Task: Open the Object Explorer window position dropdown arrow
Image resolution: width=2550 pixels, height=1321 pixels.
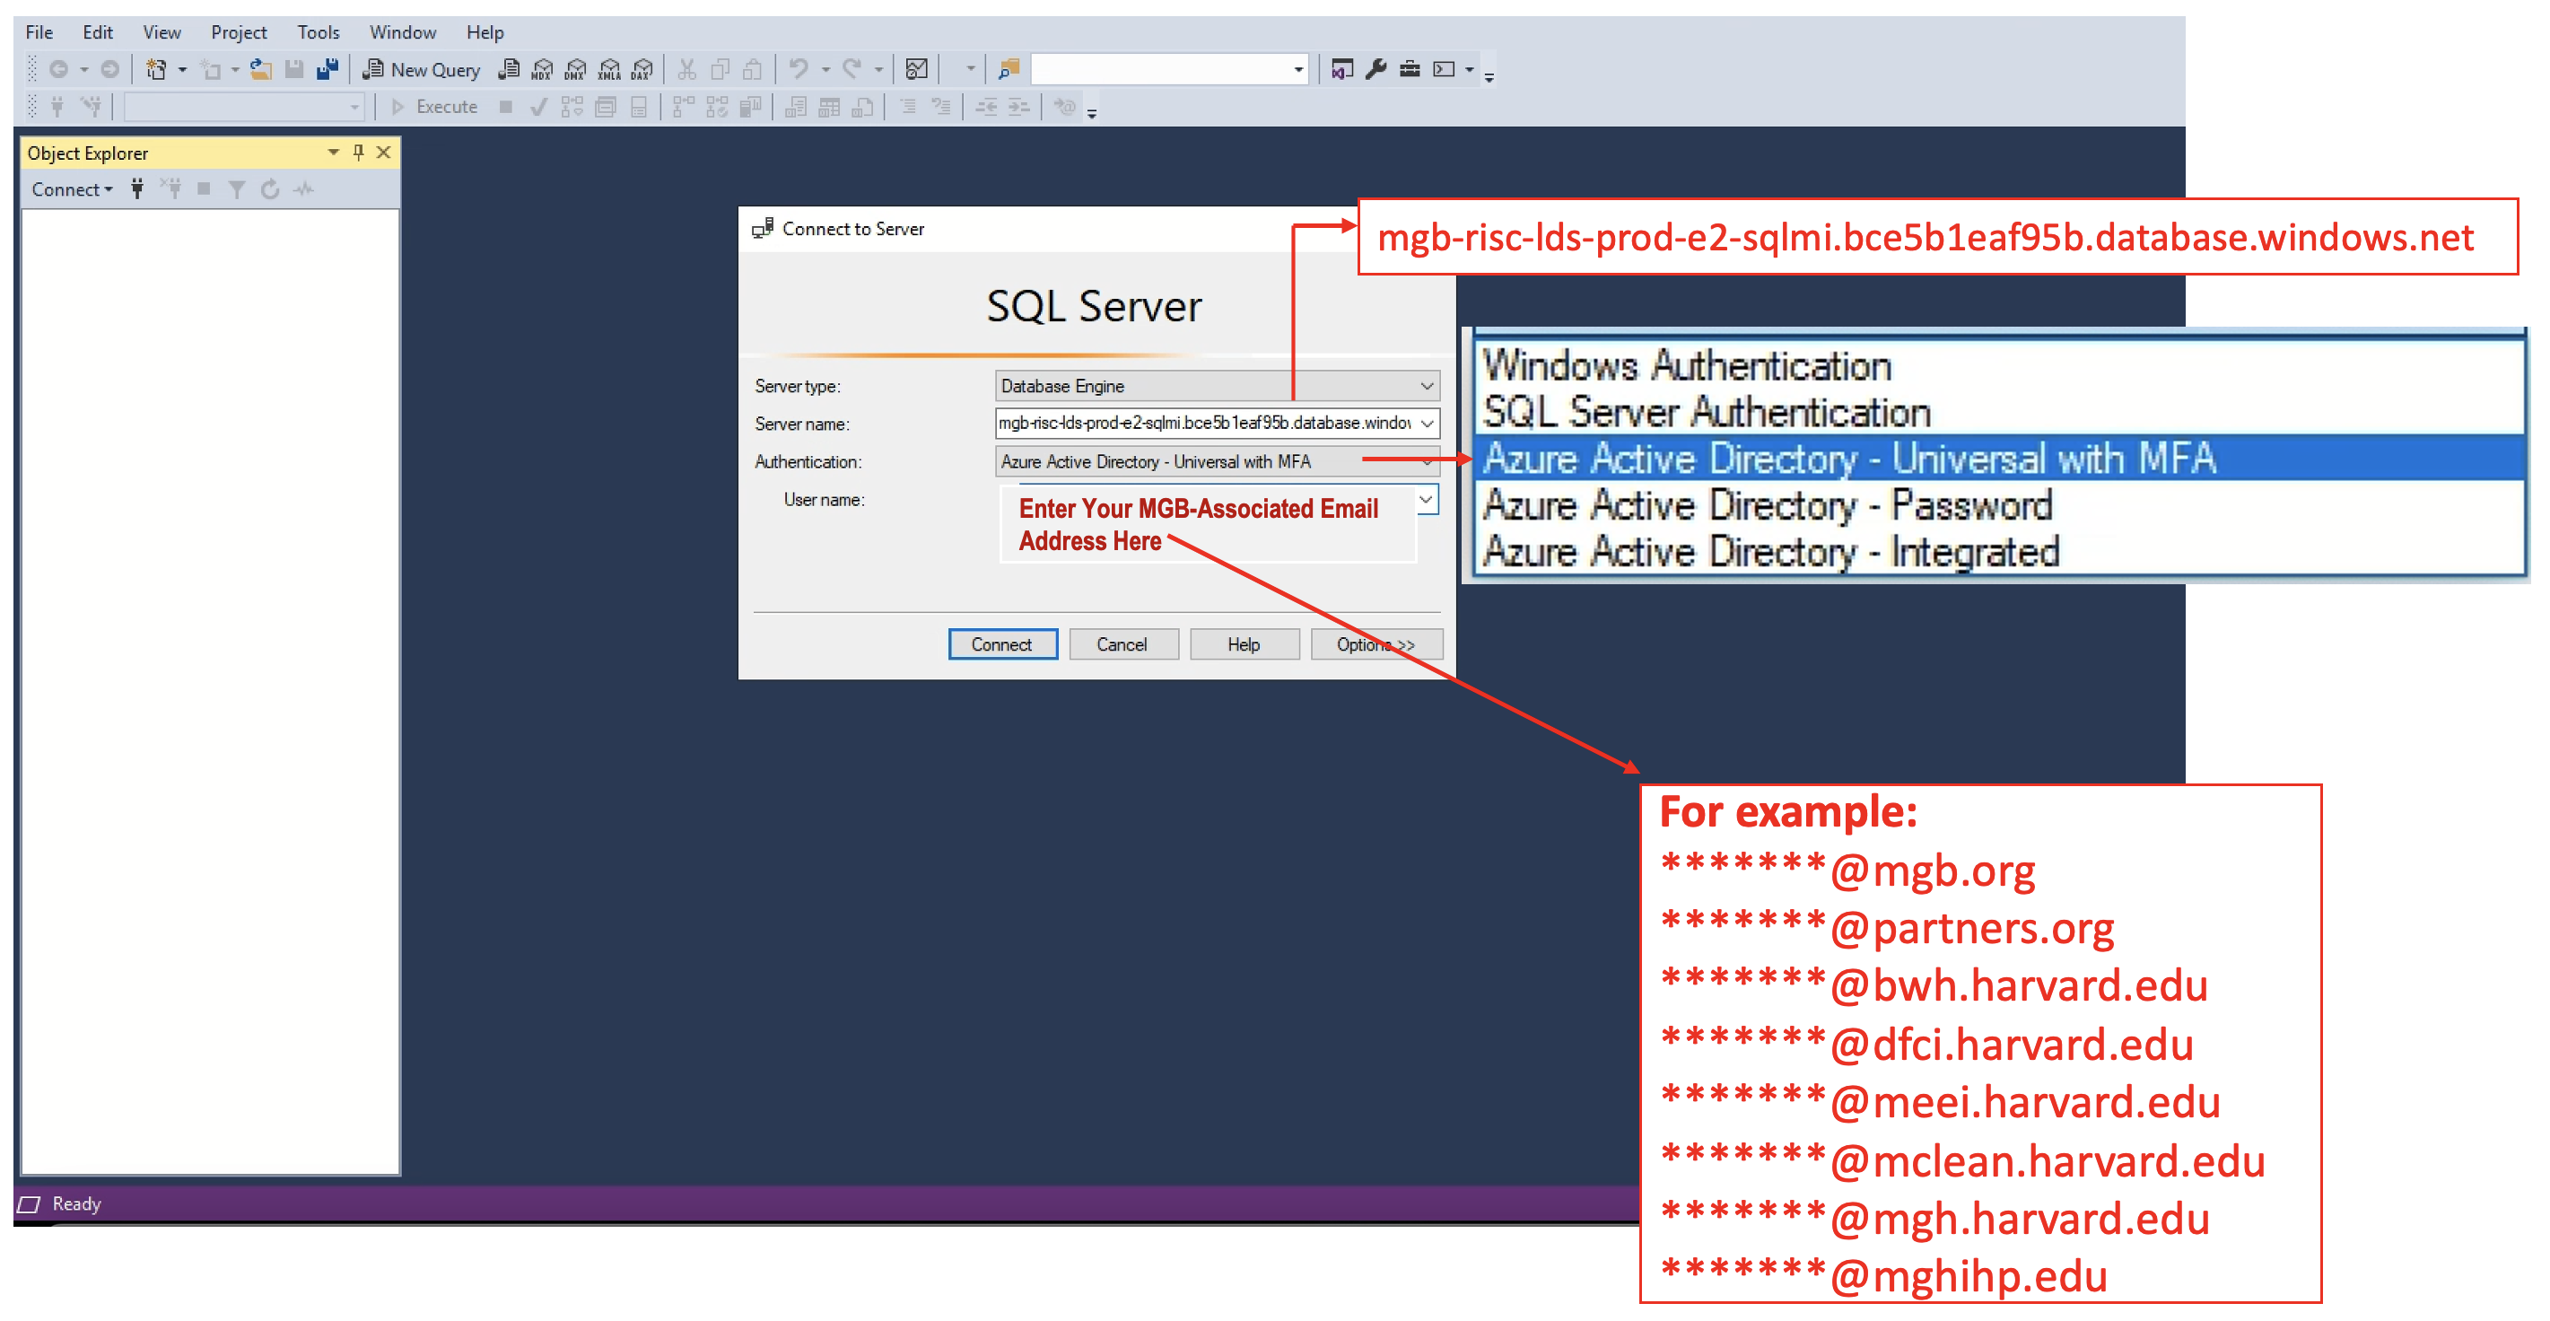Action: coord(334,153)
